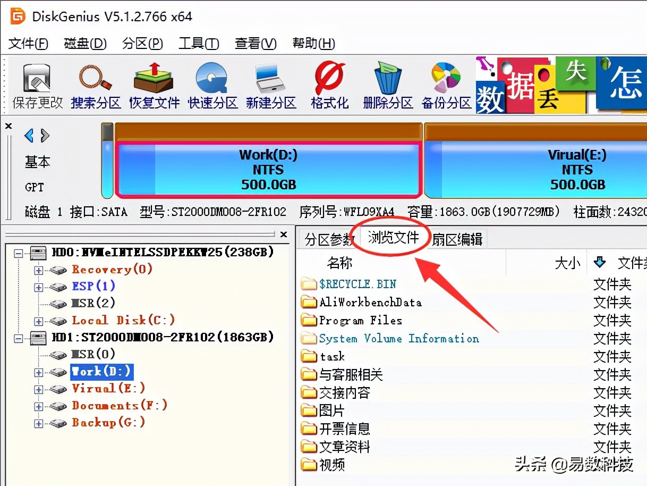The image size is (647, 486).
Task: Switch to the 扇区编辑 (Sector Edit) tab
Action: [x=458, y=238]
